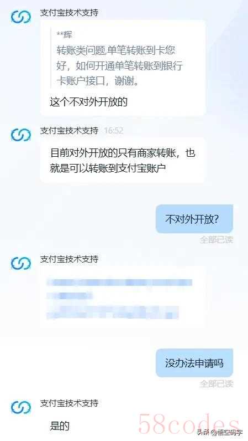This screenshot has height=441, width=248.
Task: Click 全部已读 status under 不对外开放?
Action: (217, 240)
